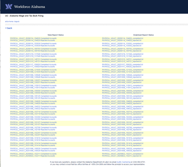View 20251008_103710 Rejected Accounts report

tap(33, 114)
